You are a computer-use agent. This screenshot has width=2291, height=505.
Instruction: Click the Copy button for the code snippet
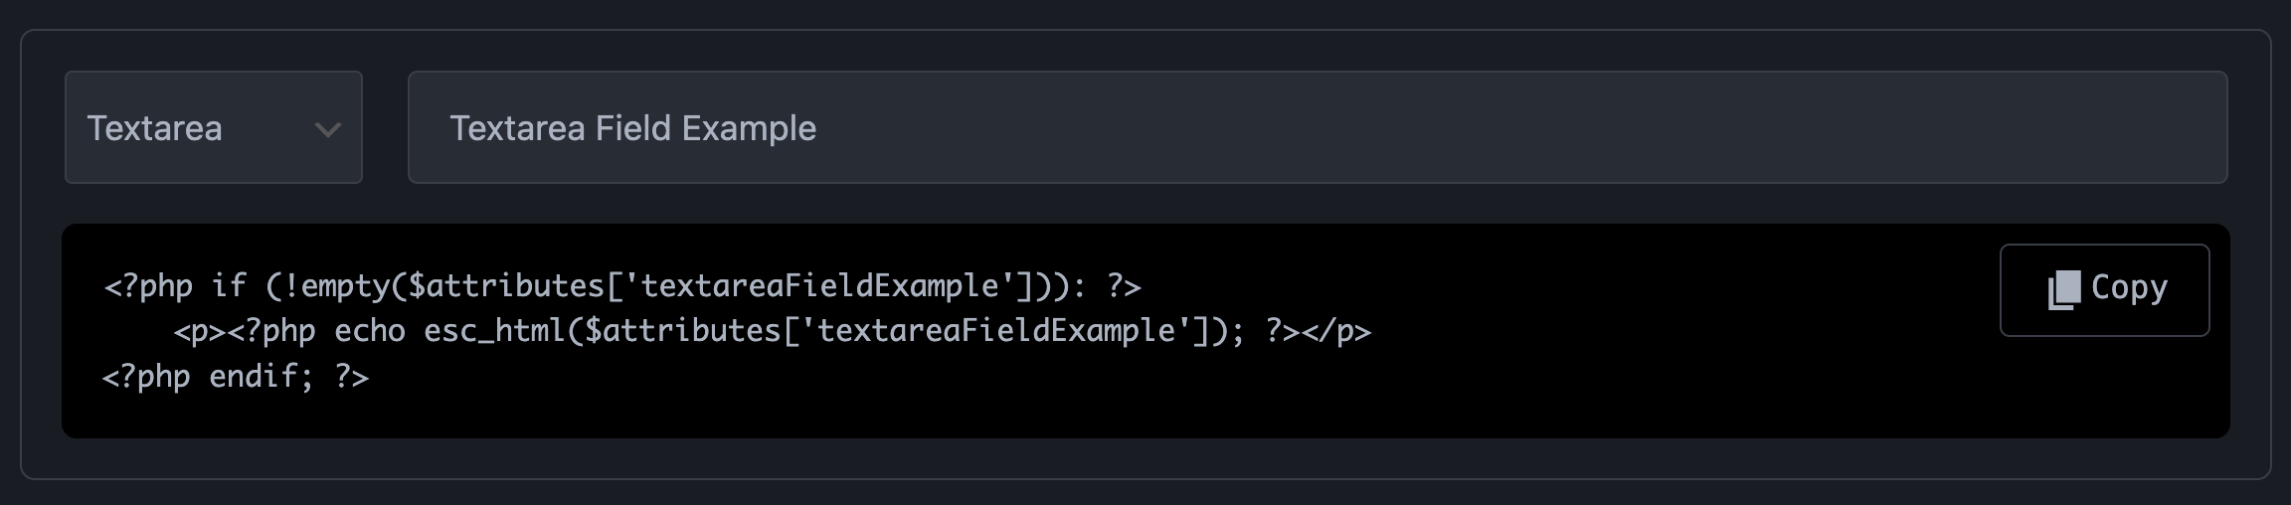[2104, 289]
